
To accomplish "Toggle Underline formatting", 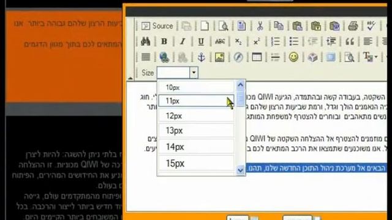I will coord(201,42).
